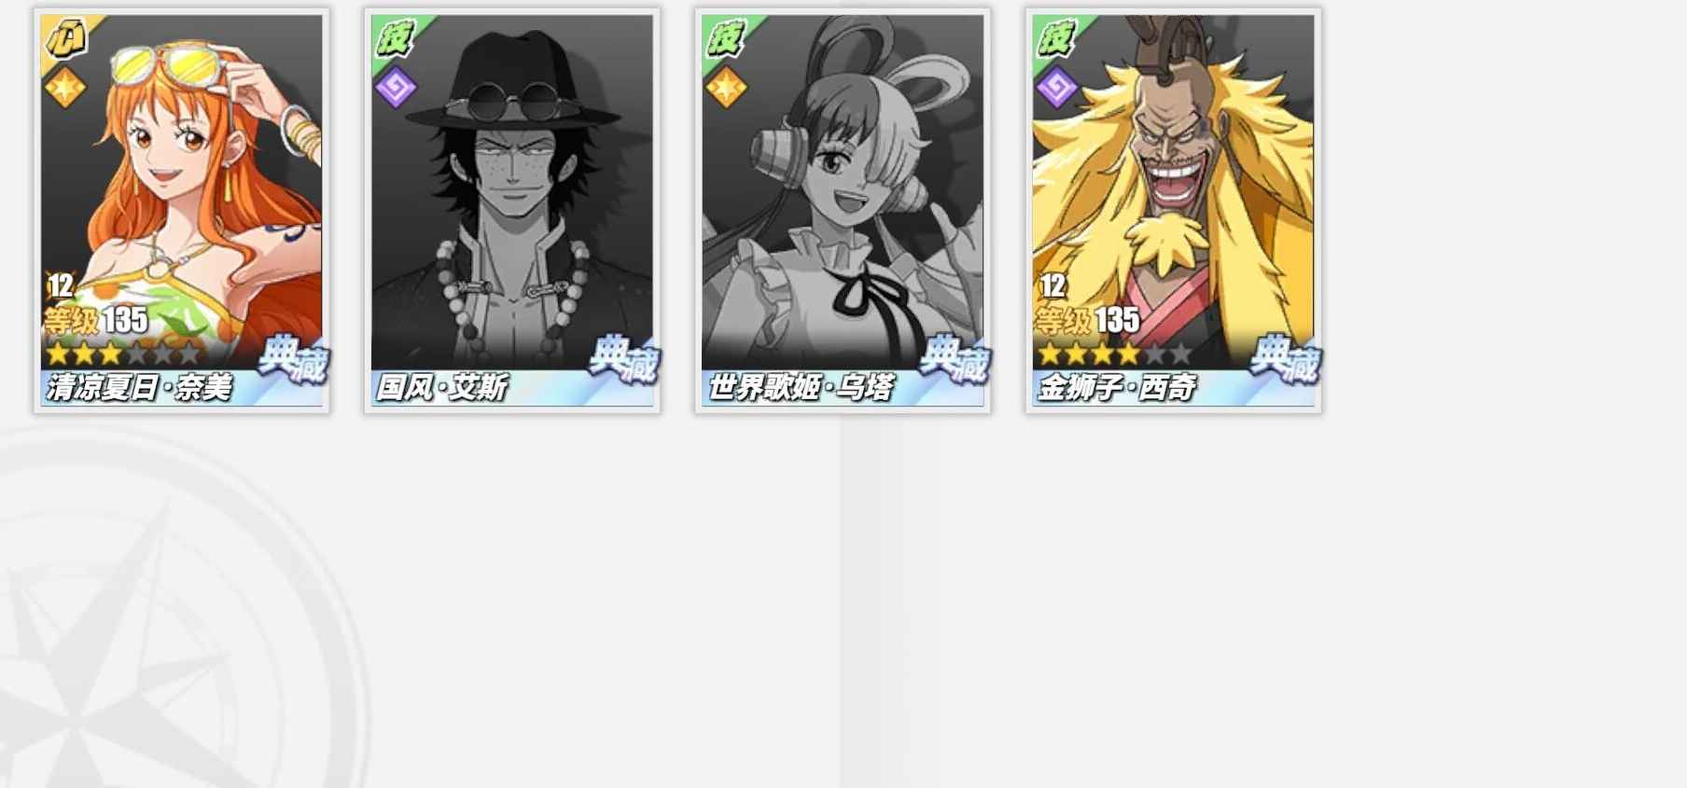This screenshot has width=1687, height=788.
Task: Click the 典藏 label on Nami's card
Action: click(x=292, y=359)
